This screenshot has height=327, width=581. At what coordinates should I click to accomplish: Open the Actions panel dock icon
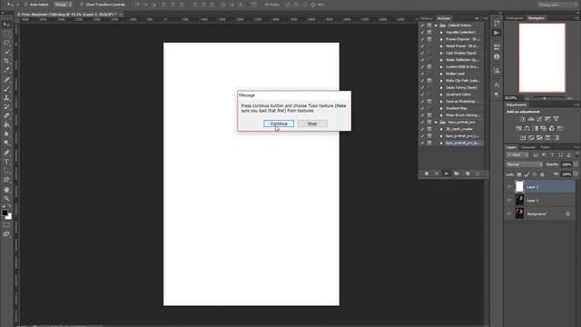click(x=497, y=33)
